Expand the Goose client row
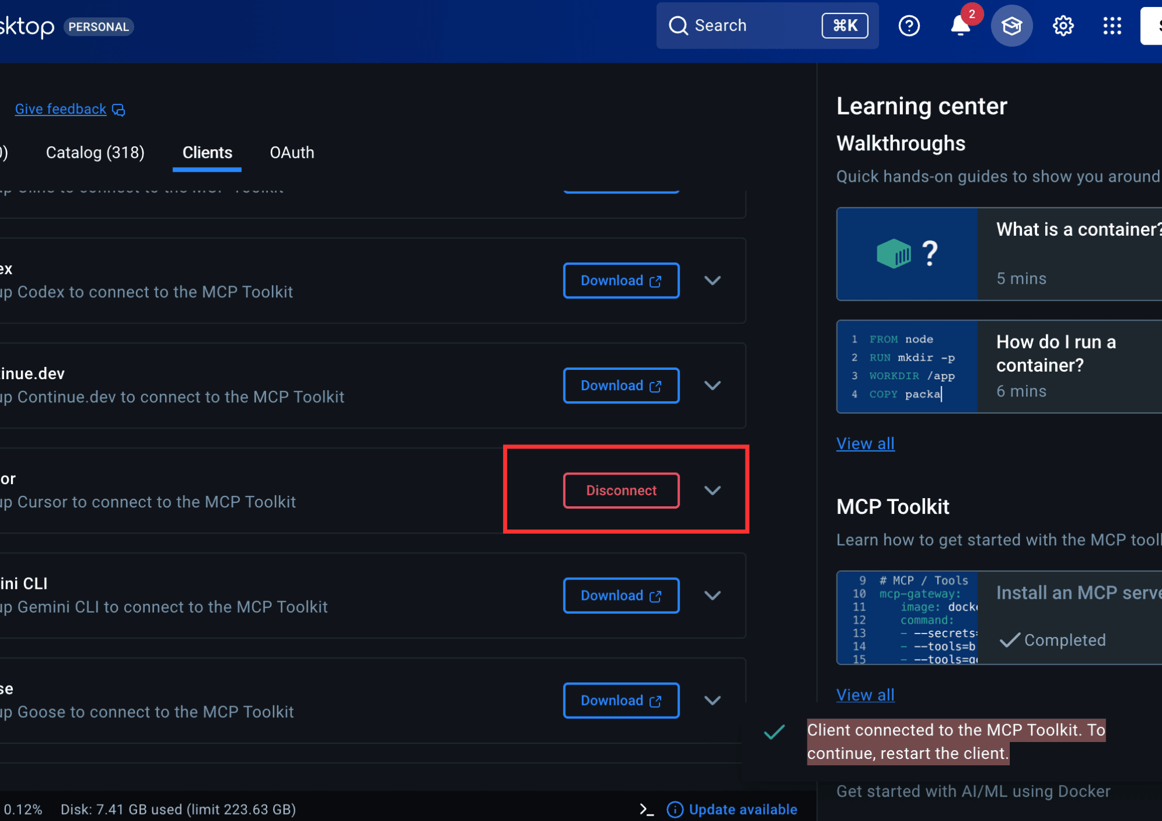This screenshot has width=1162, height=821. (712, 701)
